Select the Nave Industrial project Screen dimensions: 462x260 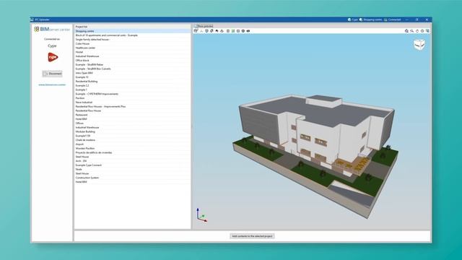[133, 103]
